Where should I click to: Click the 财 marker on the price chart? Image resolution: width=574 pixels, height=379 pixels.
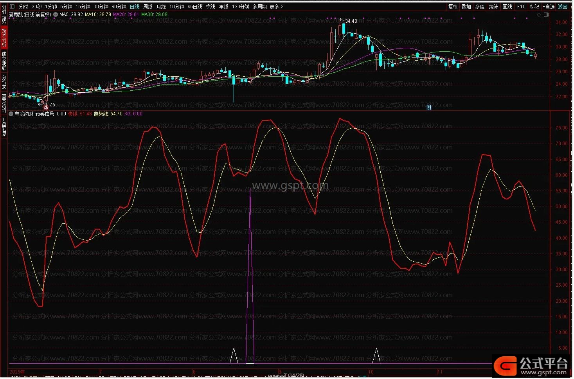pos(429,108)
